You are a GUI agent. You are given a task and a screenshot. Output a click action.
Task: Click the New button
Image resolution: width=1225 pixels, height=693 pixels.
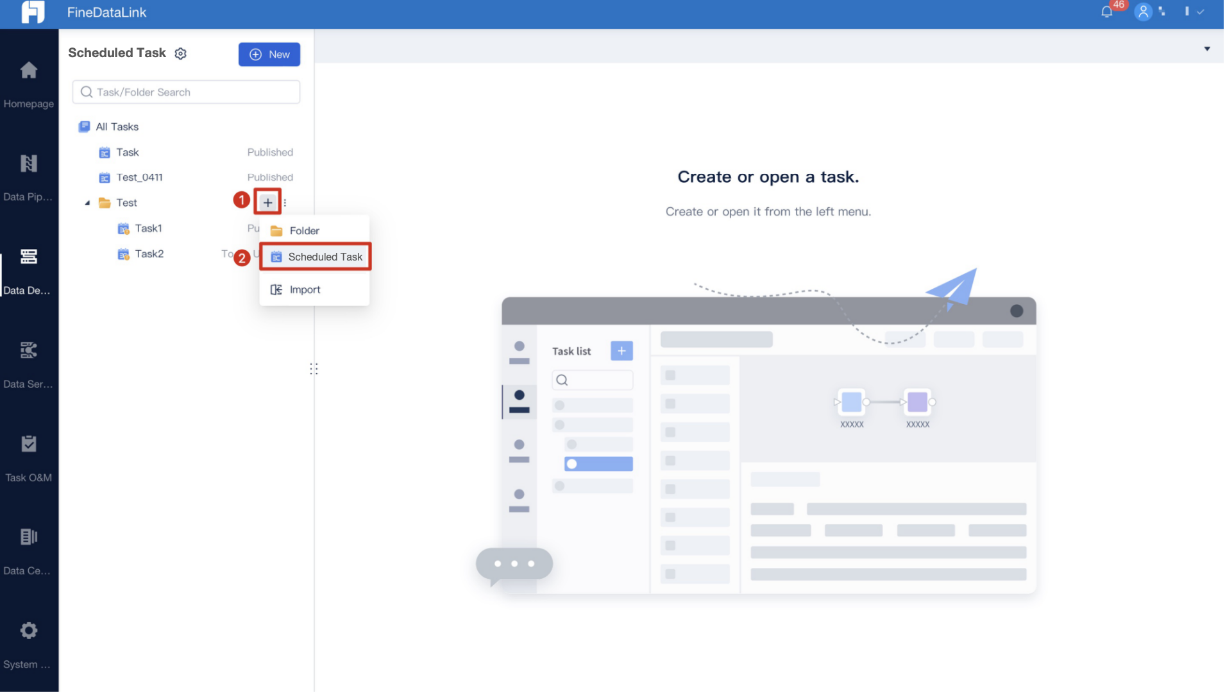[x=269, y=55]
